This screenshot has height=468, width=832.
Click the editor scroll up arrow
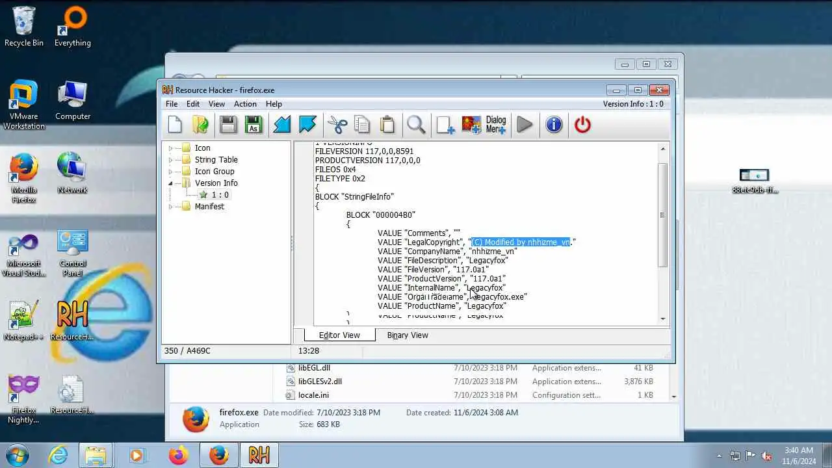tap(663, 149)
